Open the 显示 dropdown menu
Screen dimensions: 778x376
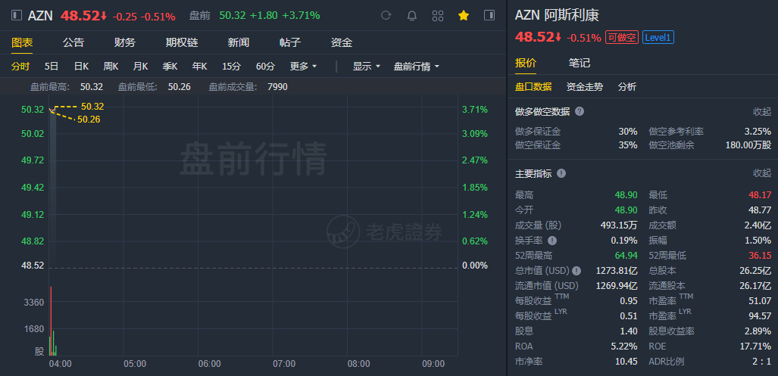coord(366,67)
